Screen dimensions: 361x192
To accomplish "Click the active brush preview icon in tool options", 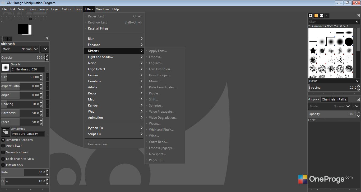I will click(x=6, y=68).
